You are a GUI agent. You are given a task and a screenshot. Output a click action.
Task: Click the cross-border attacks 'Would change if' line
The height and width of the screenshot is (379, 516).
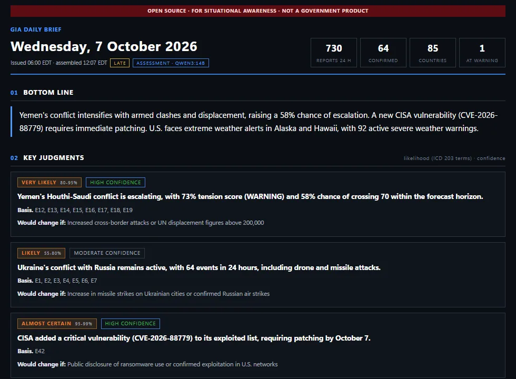[x=141, y=223]
